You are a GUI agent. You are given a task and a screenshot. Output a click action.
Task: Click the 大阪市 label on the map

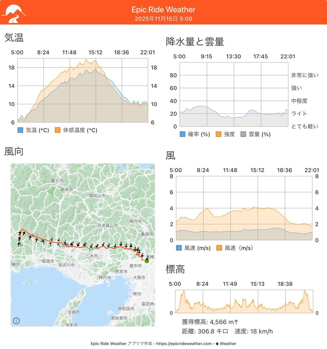pyautogui.click(x=139, y=277)
